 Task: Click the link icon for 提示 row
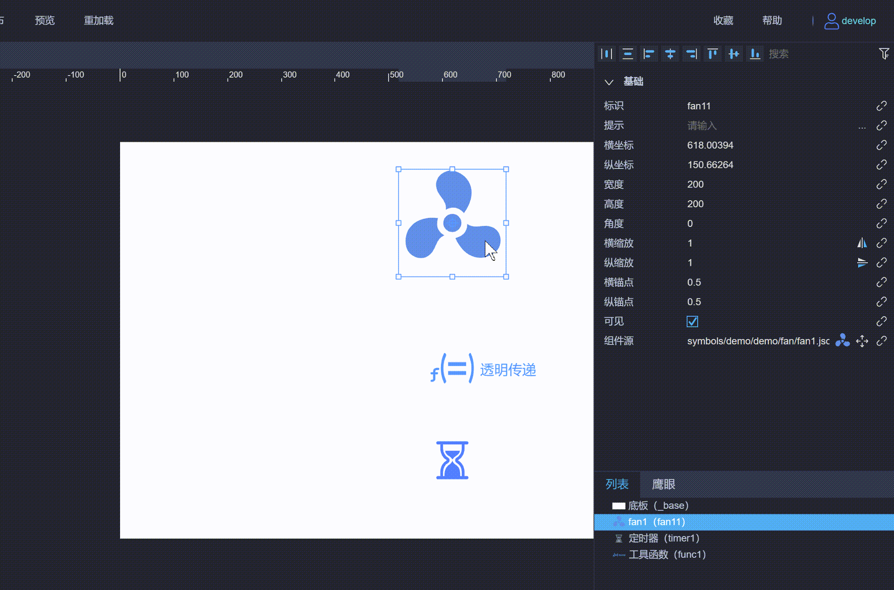pos(881,126)
